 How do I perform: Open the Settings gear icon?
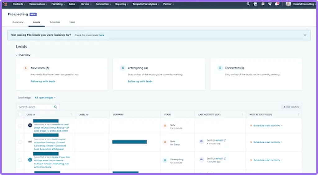point(263,4)
